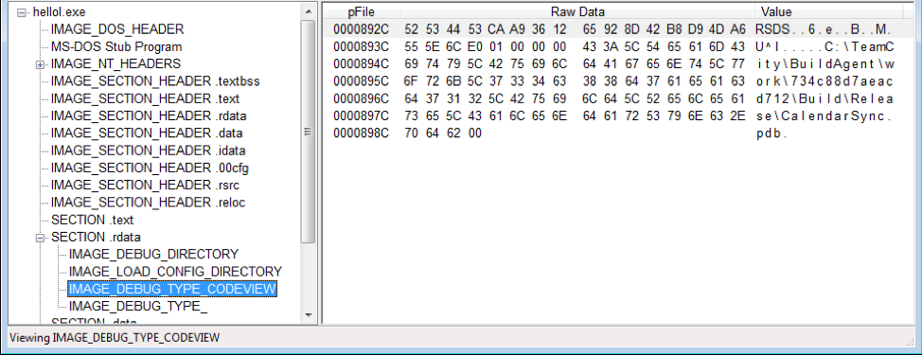922x355 pixels.
Task: Click raw bytes '52 53 44 53'
Action: click(443, 29)
